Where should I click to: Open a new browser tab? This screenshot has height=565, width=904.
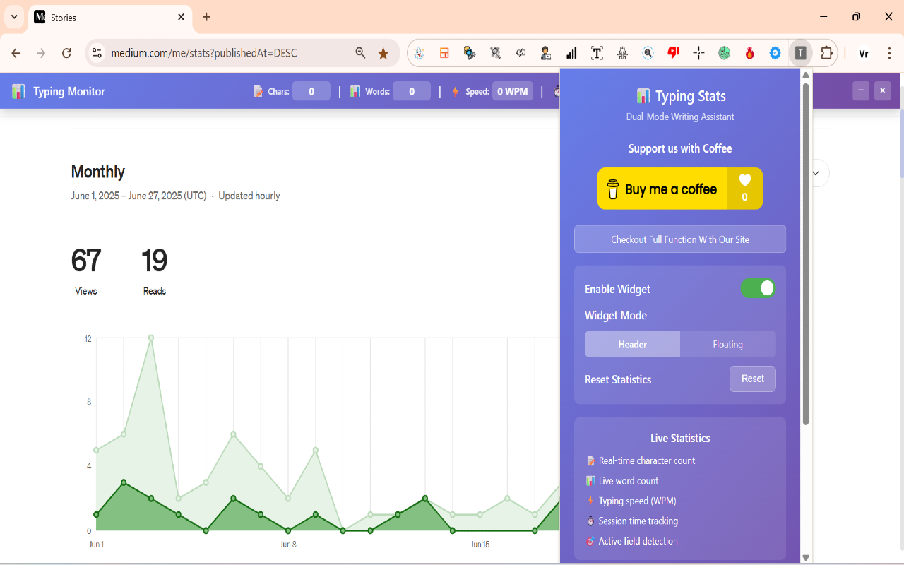(x=206, y=17)
